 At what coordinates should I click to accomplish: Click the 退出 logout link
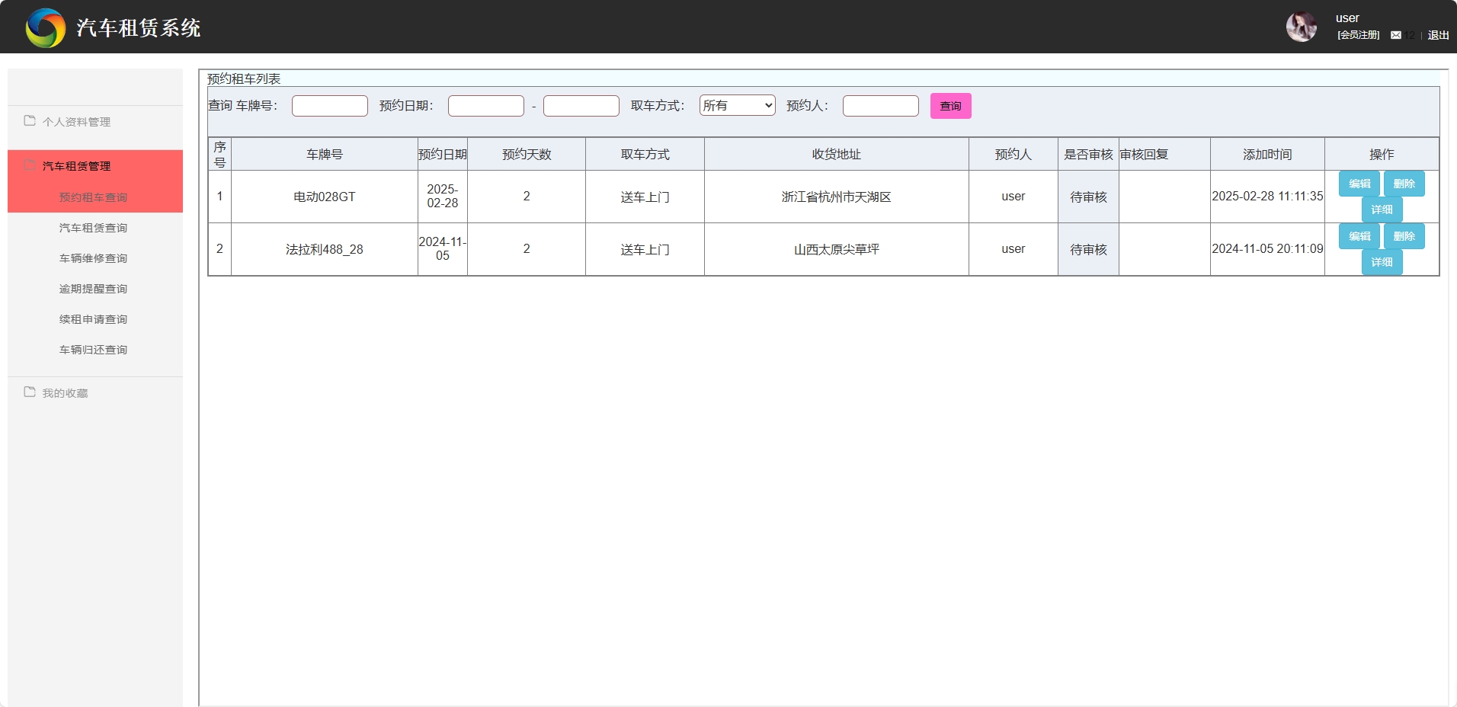(1438, 35)
